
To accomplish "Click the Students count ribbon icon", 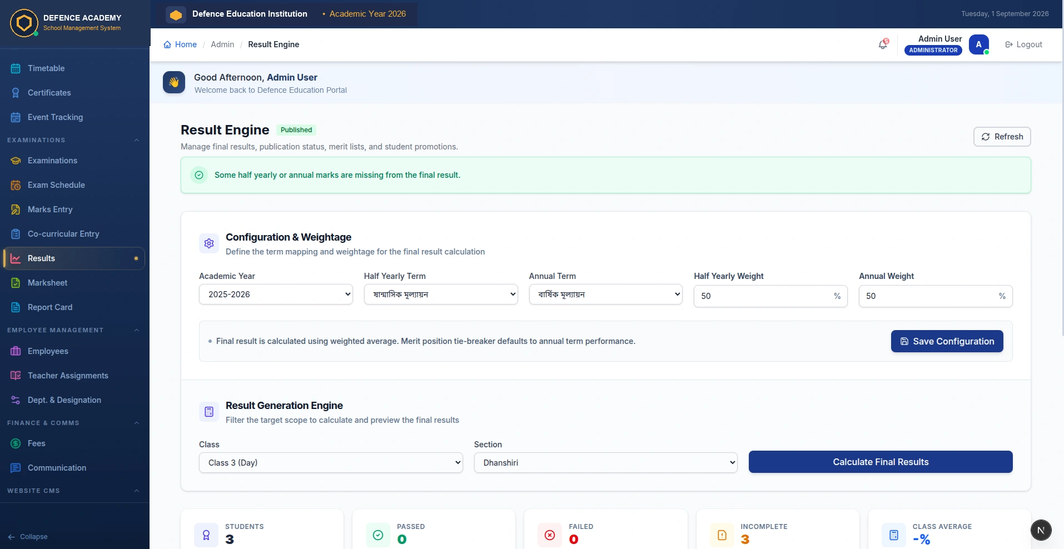I will 206,535.
